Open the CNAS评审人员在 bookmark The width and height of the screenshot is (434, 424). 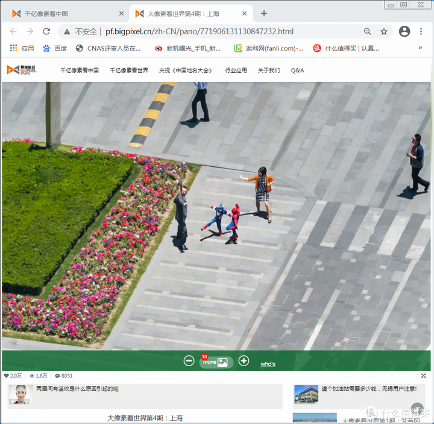click(108, 48)
